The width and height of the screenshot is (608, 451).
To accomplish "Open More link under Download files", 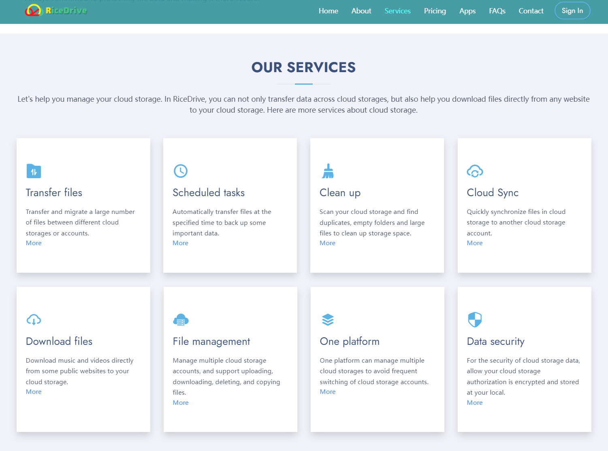I will pyautogui.click(x=34, y=392).
